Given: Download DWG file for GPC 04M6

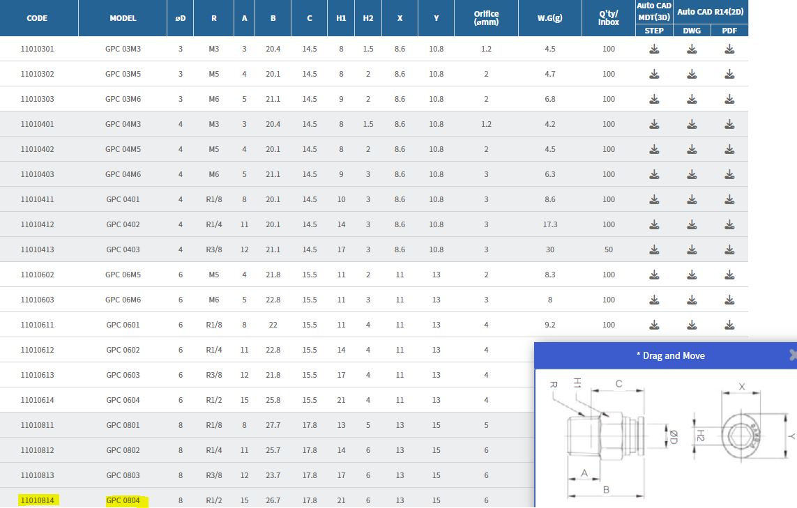Looking at the screenshot, I should click(692, 174).
